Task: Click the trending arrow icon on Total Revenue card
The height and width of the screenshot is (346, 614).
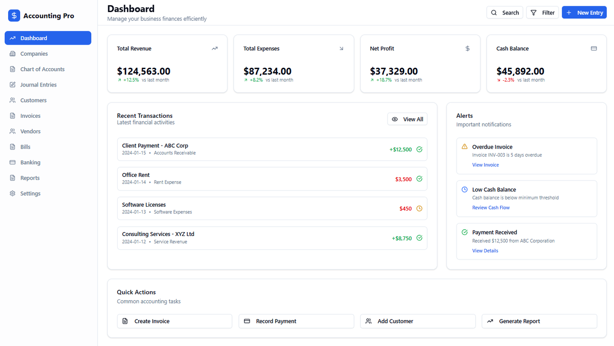Action: [215, 49]
